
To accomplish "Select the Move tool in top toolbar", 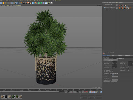I will 1,3.
